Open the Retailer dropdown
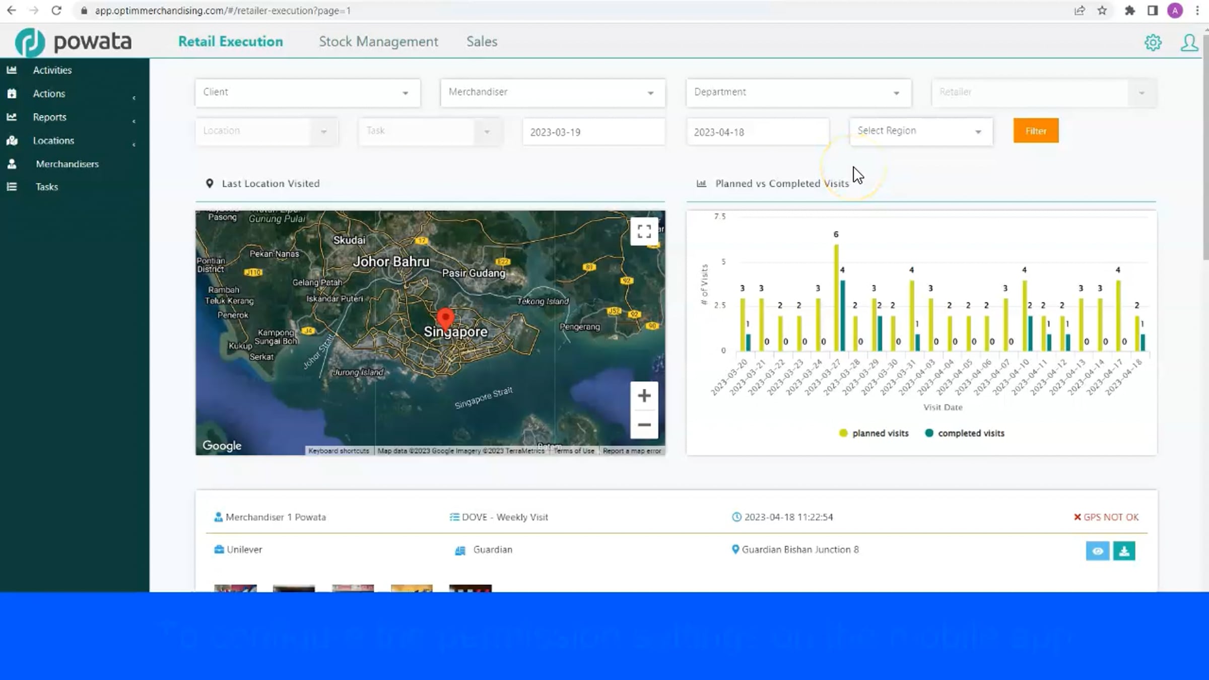 pyautogui.click(x=1044, y=93)
